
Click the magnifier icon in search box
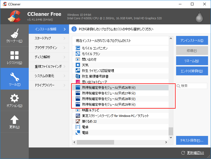coord(179,86)
